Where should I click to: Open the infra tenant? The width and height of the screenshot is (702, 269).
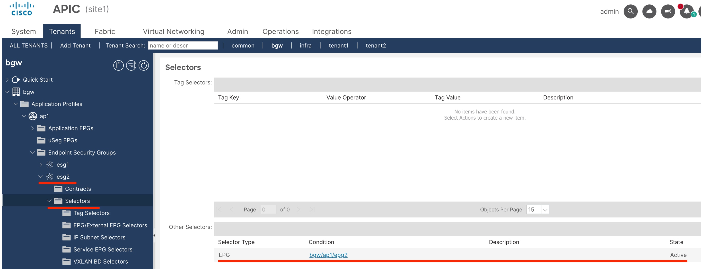(305, 45)
